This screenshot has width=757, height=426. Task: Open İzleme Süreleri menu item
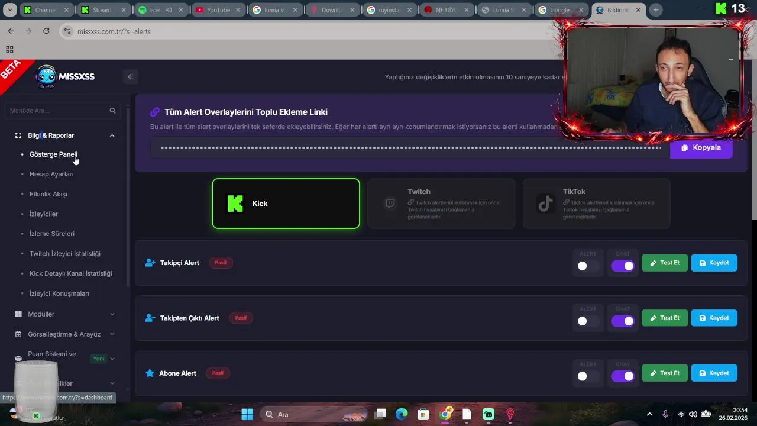52,234
